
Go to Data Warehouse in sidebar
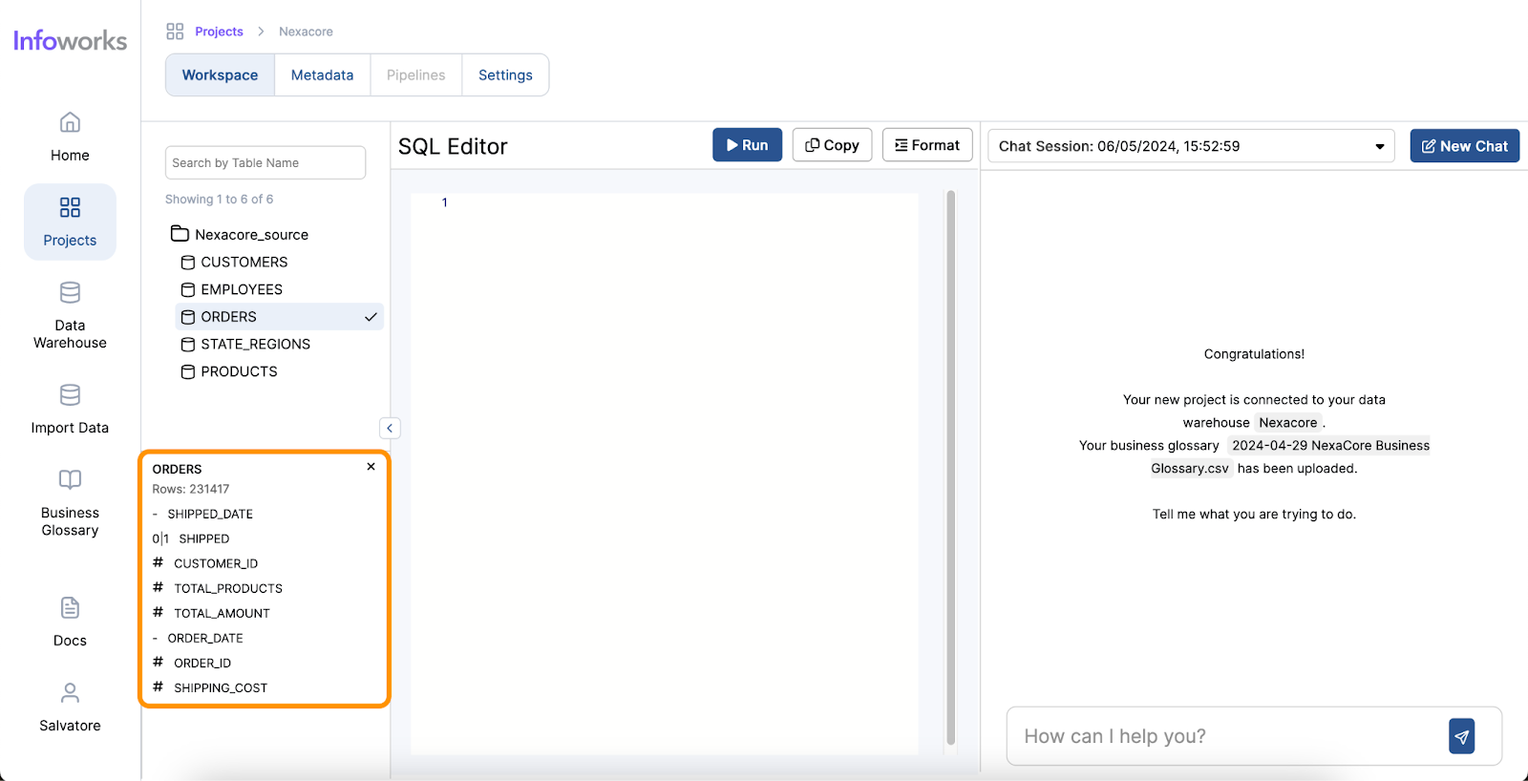(70, 316)
